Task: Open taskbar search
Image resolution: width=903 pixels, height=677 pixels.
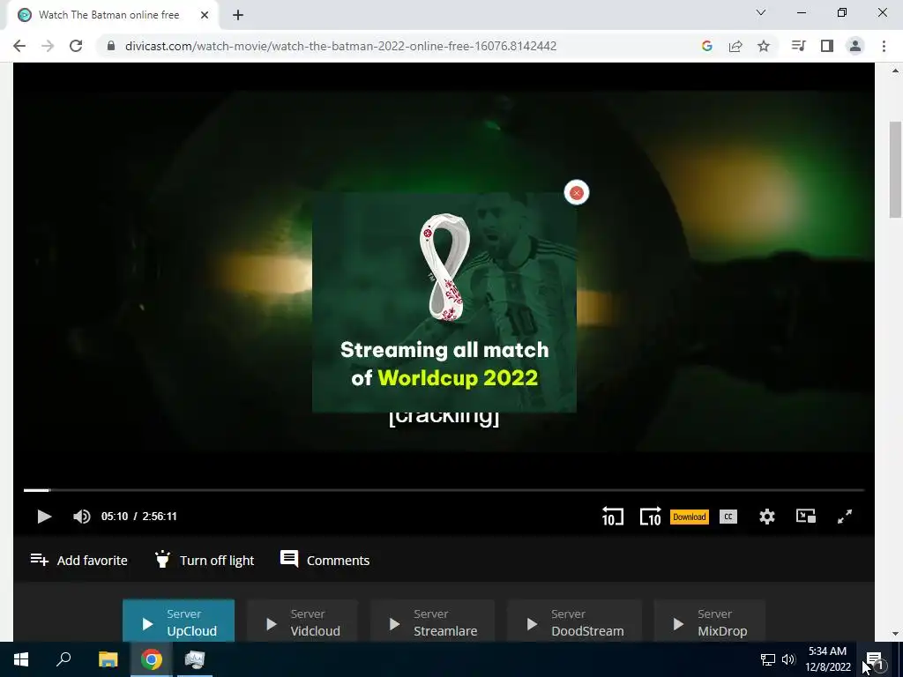Action: click(x=63, y=659)
